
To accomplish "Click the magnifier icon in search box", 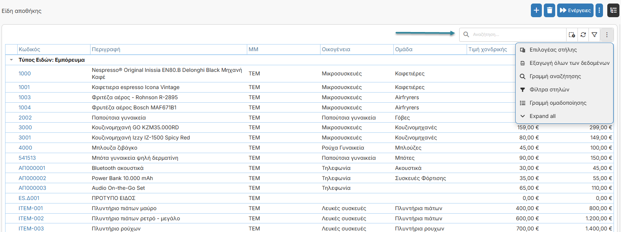I will (x=466, y=34).
